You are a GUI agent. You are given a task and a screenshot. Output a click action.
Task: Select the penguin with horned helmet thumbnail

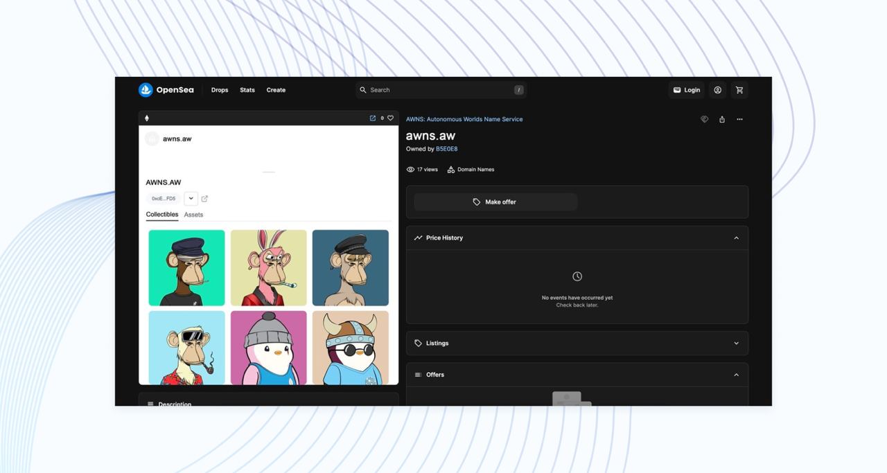point(351,348)
